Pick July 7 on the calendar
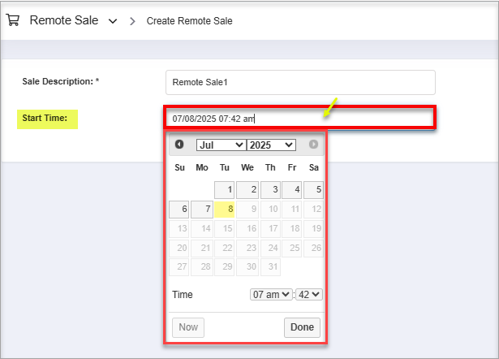This screenshot has height=359, width=499. (x=202, y=210)
